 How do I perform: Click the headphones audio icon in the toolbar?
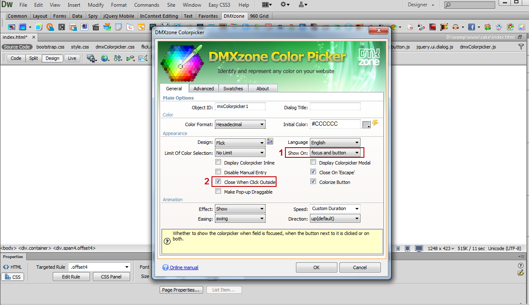(x=455, y=27)
